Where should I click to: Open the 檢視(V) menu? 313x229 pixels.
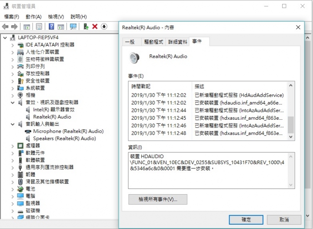[56, 17]
